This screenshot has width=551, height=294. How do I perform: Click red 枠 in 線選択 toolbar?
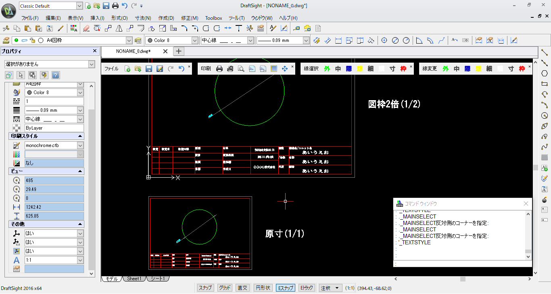click(403, 69)
